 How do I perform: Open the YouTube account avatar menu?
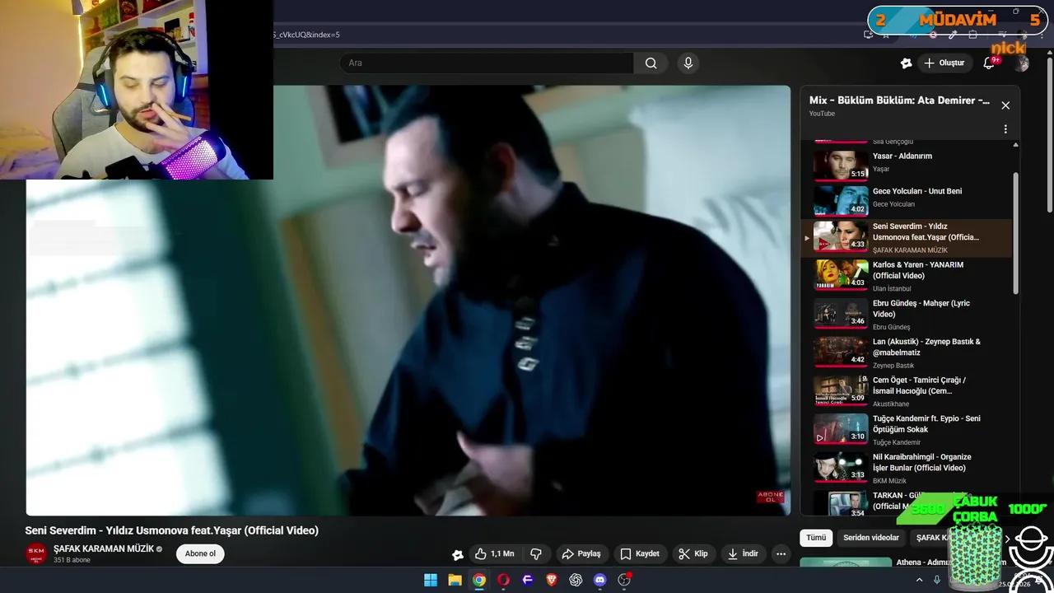pos(1022,63)
